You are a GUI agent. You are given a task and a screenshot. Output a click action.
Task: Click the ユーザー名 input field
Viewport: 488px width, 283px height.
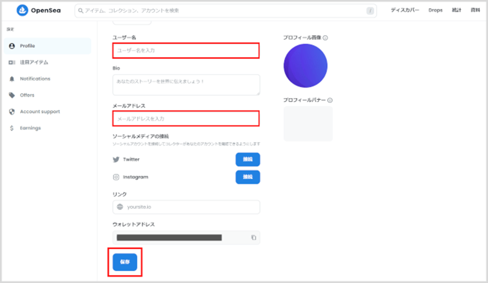(186, 51)
